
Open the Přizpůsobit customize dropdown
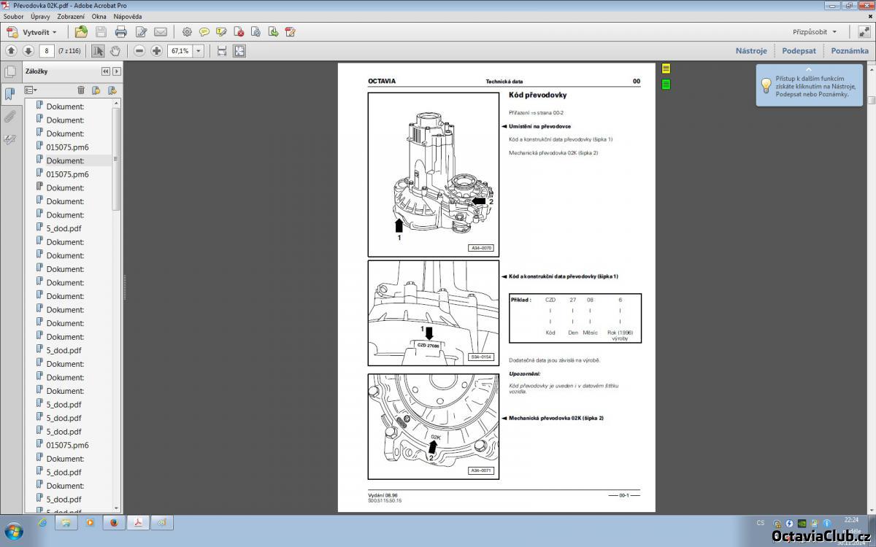click(x=815, y=32)
